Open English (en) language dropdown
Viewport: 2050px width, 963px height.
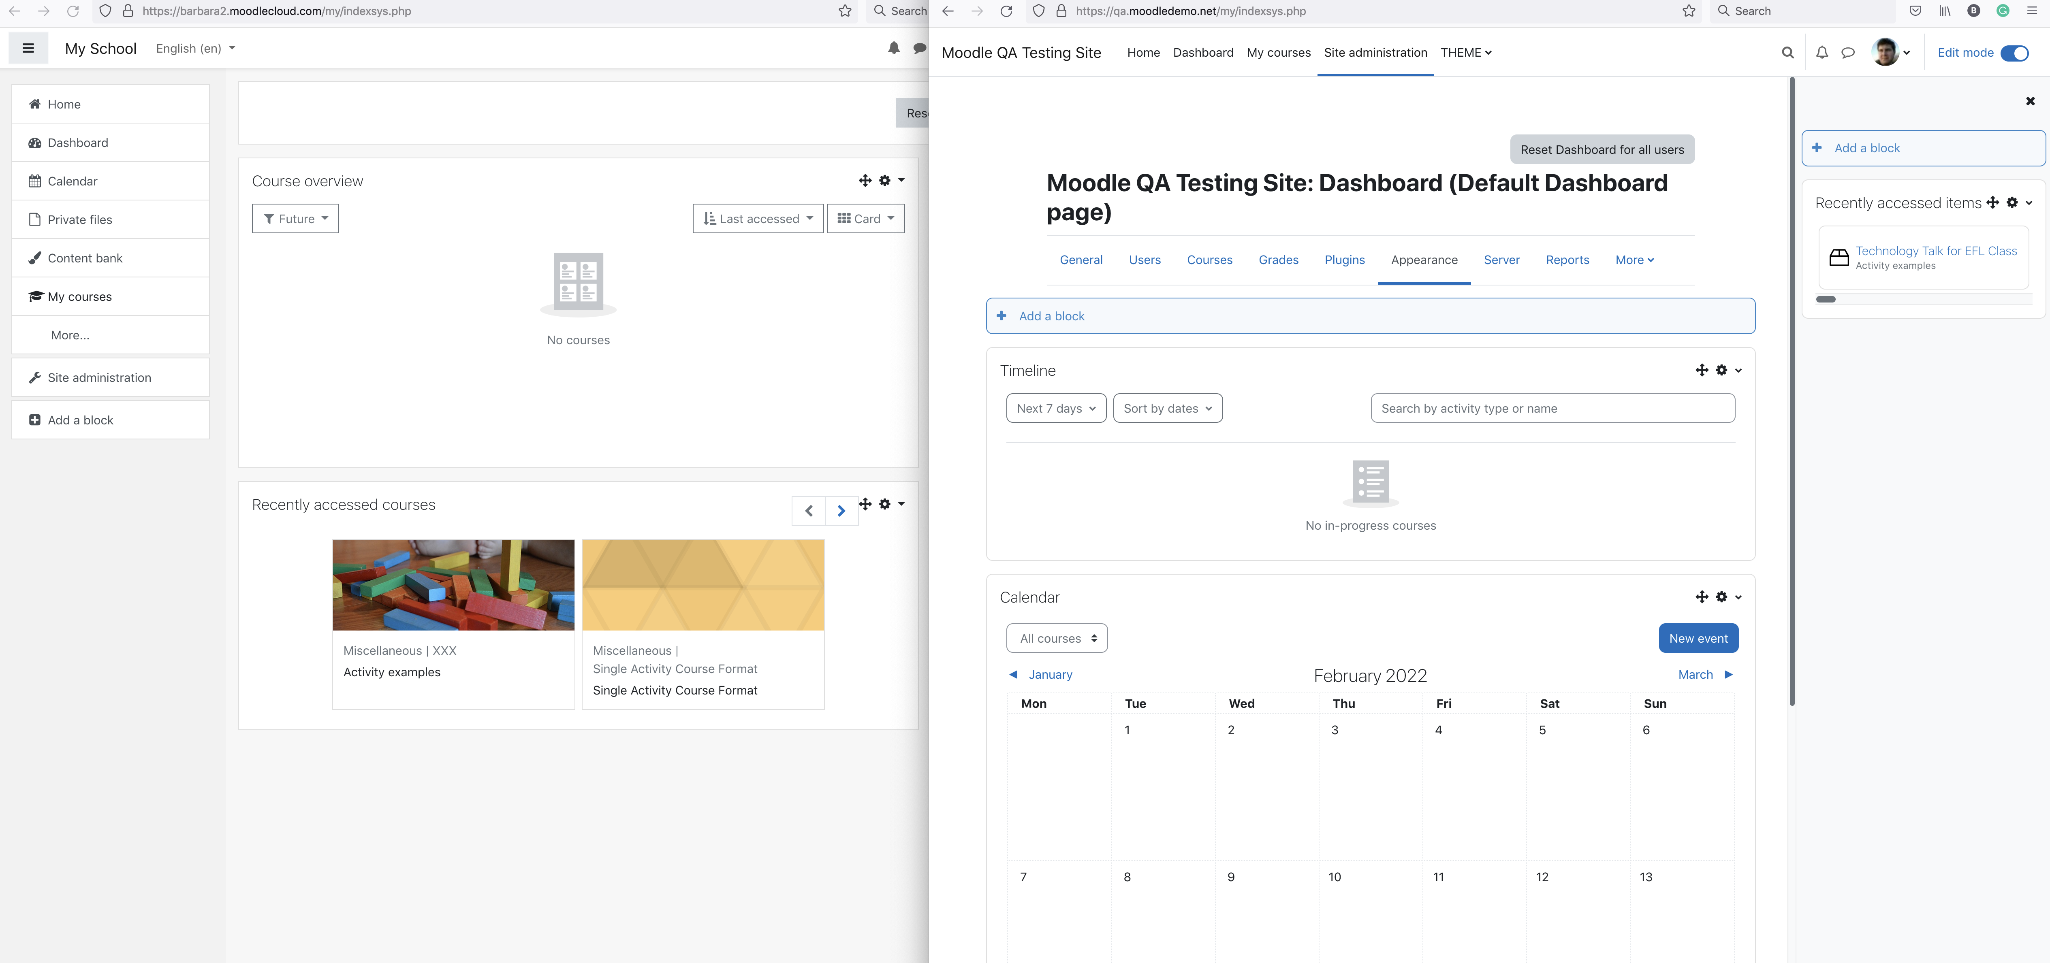click(196, 49)
